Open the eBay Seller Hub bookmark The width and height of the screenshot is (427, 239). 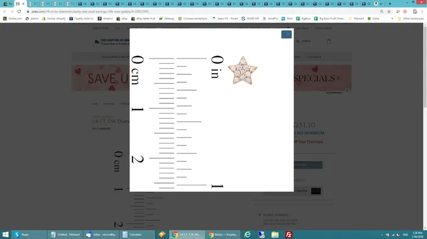(143, 18)
